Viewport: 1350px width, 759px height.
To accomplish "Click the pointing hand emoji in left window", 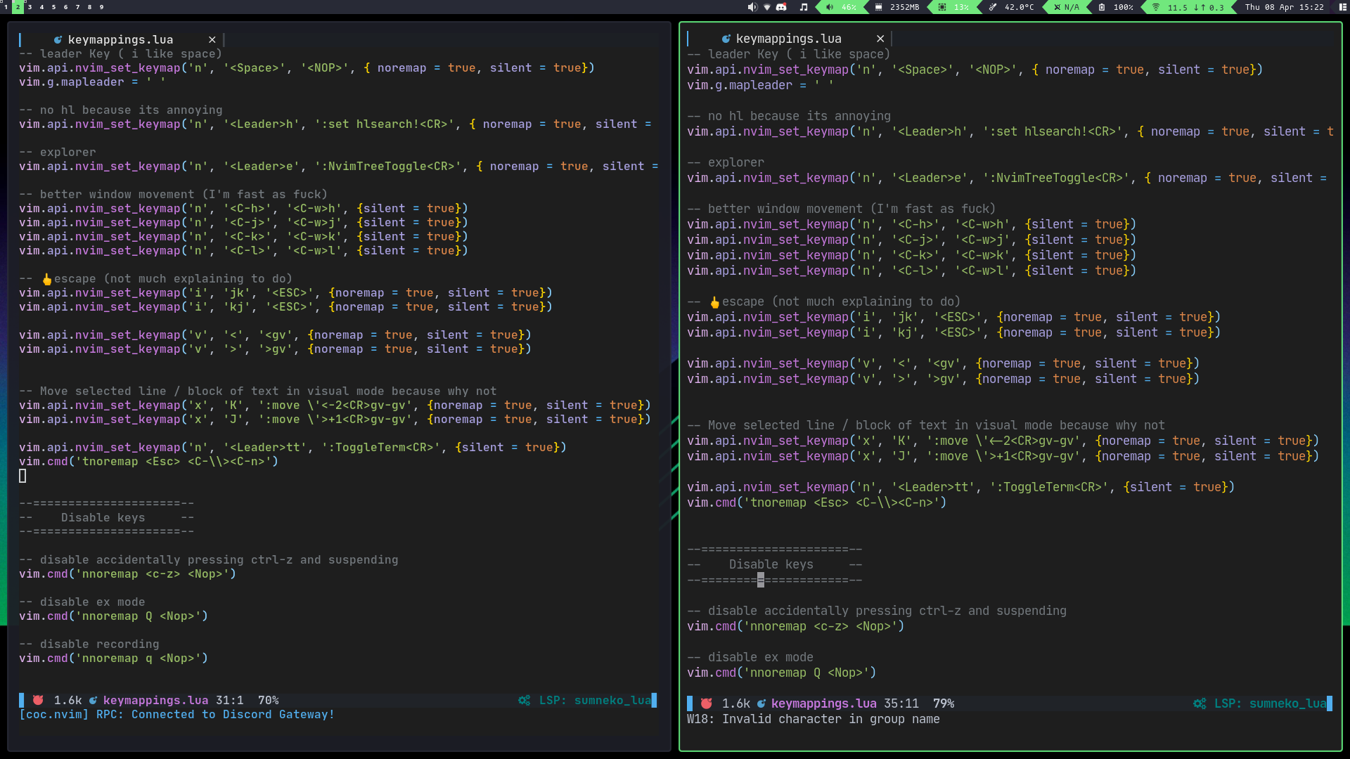I will tap(47, 279).
